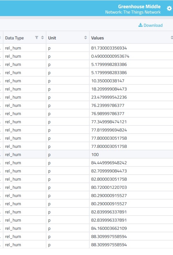Click the 84.160003662109 value cell
The width and height of the screenshot is (173, 255).
coord(109,228)
